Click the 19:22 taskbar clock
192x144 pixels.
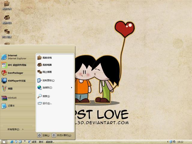(x=180, y=142)
